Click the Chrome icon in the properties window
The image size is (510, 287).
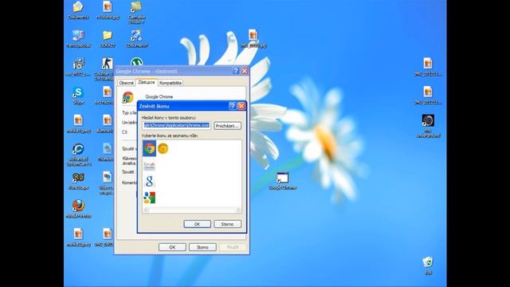pos(127,97)
